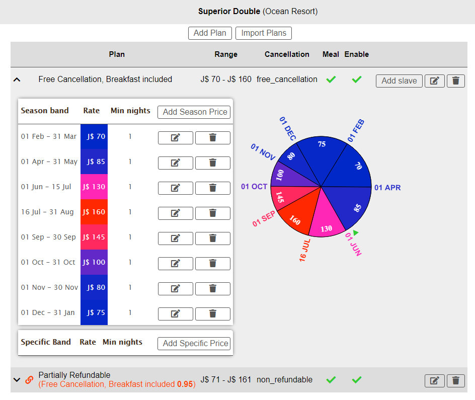475x400 pixels.
Task: Edit the 01 Jun – 15 Jul season price
Action: point(176,188)
